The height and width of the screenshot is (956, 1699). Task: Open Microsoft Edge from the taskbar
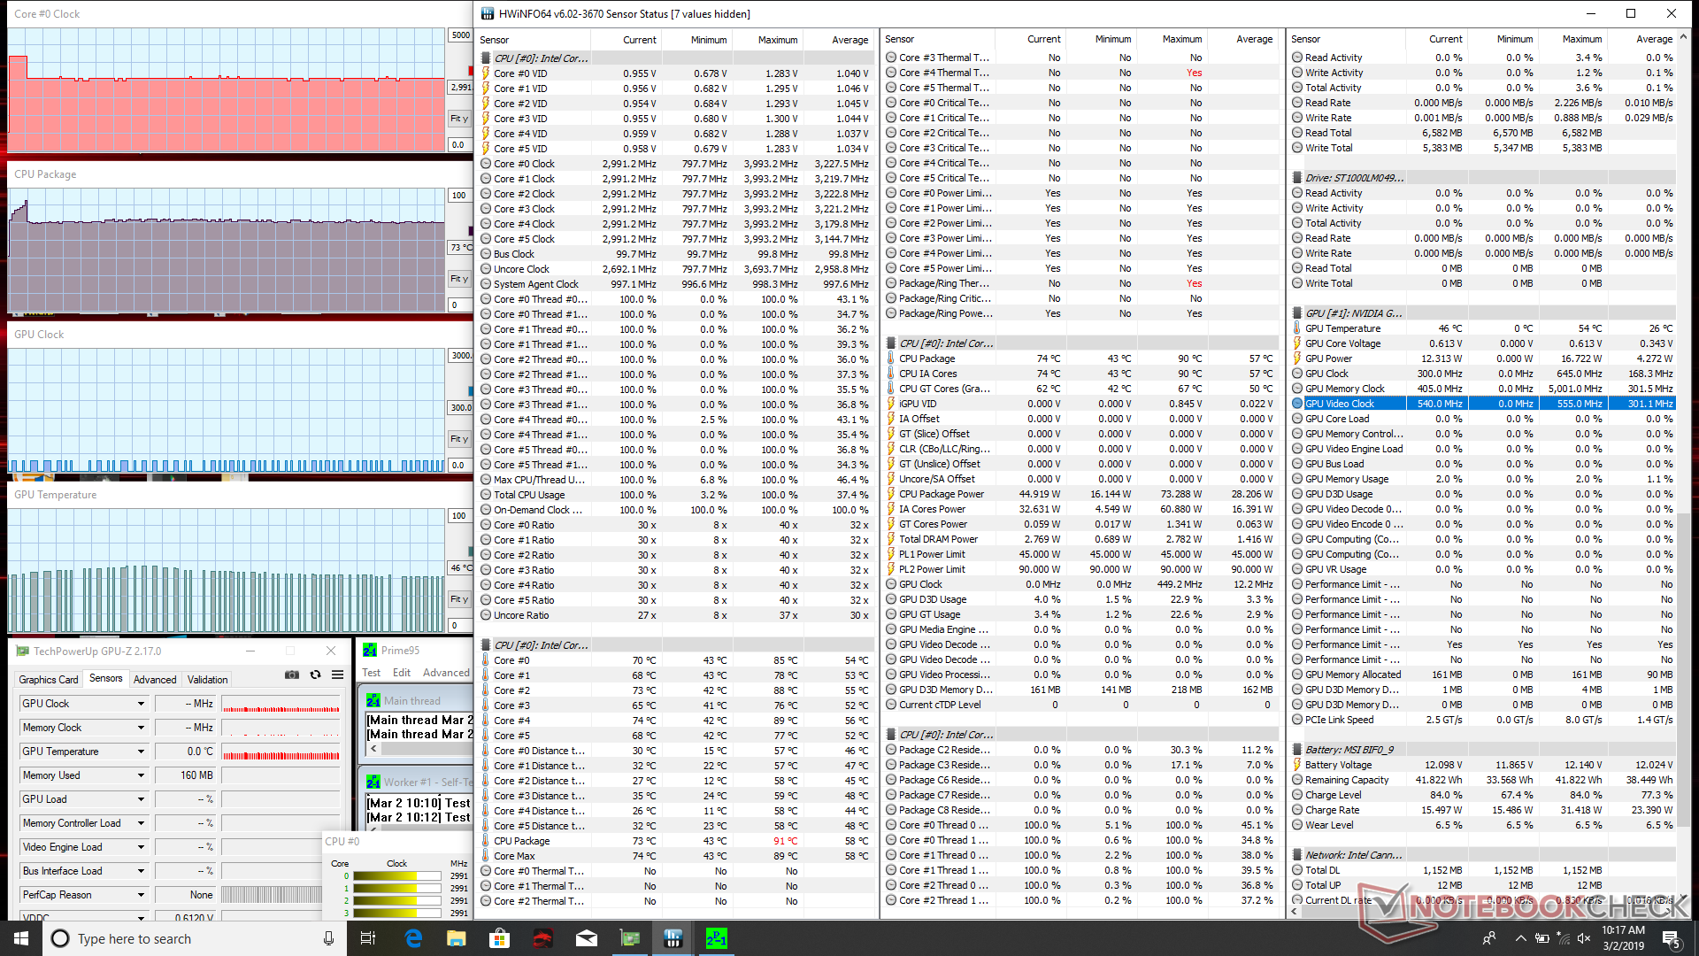pyautogui.click(x=413, y=938)
